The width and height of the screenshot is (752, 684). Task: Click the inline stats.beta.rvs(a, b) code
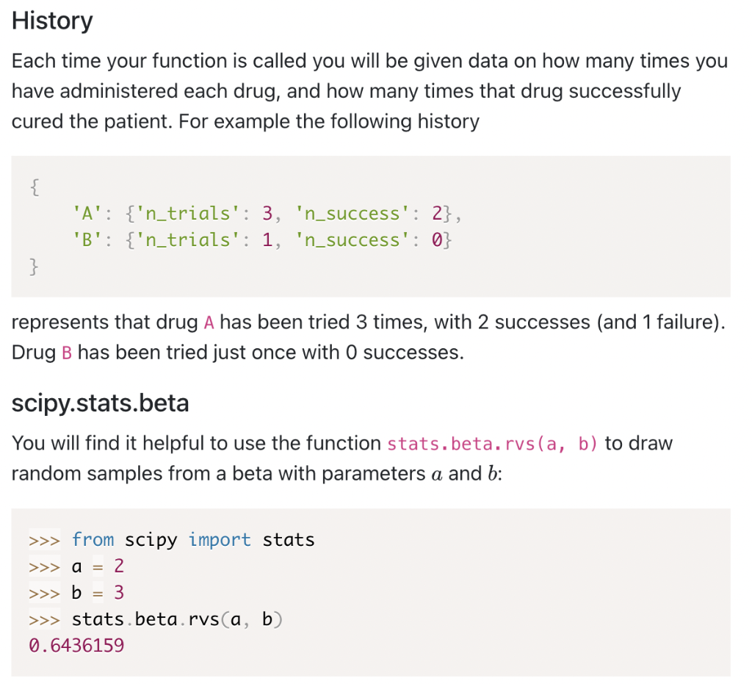[x=492, y=444]
